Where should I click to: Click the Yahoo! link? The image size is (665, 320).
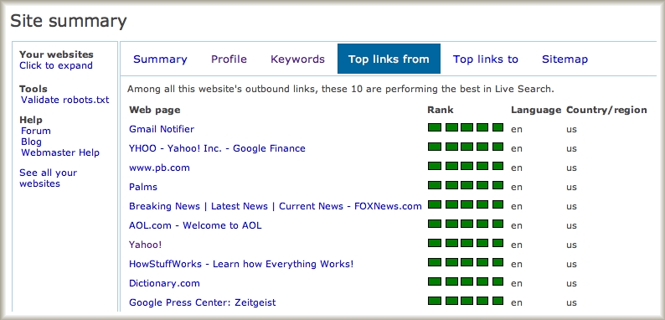coord(146,245)
